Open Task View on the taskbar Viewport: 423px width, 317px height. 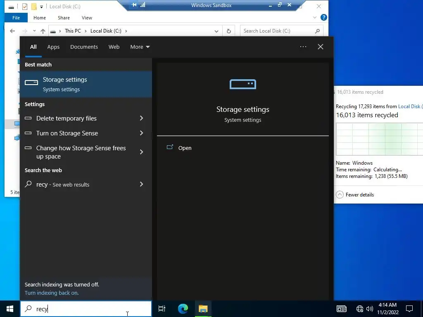coord(162,309)
